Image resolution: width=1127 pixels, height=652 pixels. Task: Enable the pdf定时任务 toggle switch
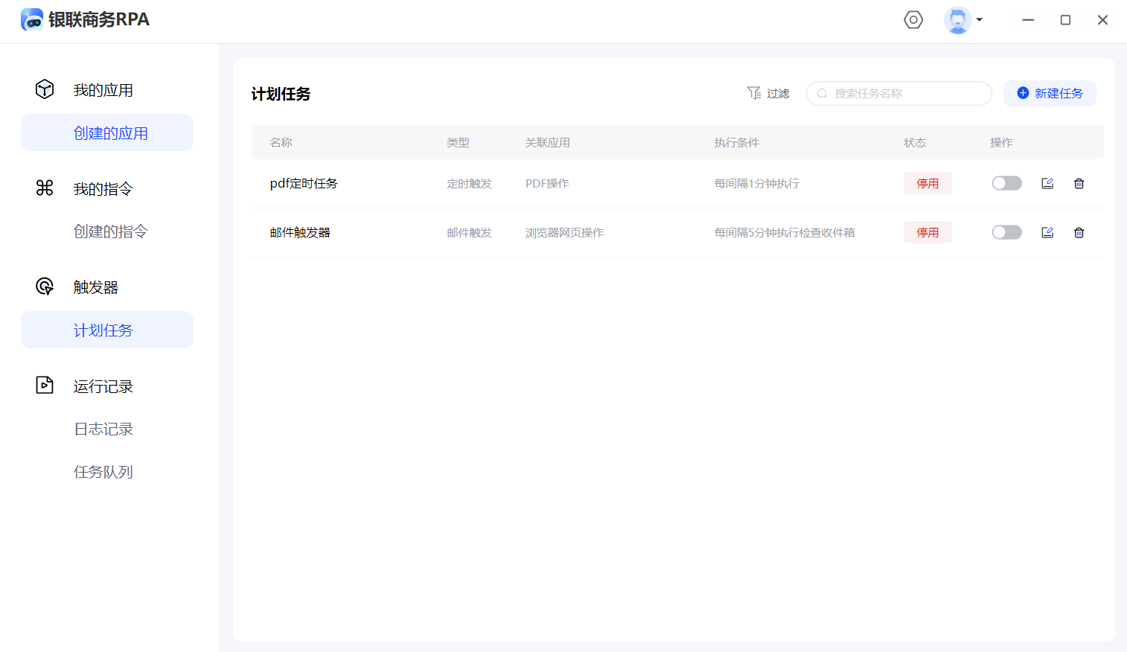pyautogui.click(x=1006, y=184)
